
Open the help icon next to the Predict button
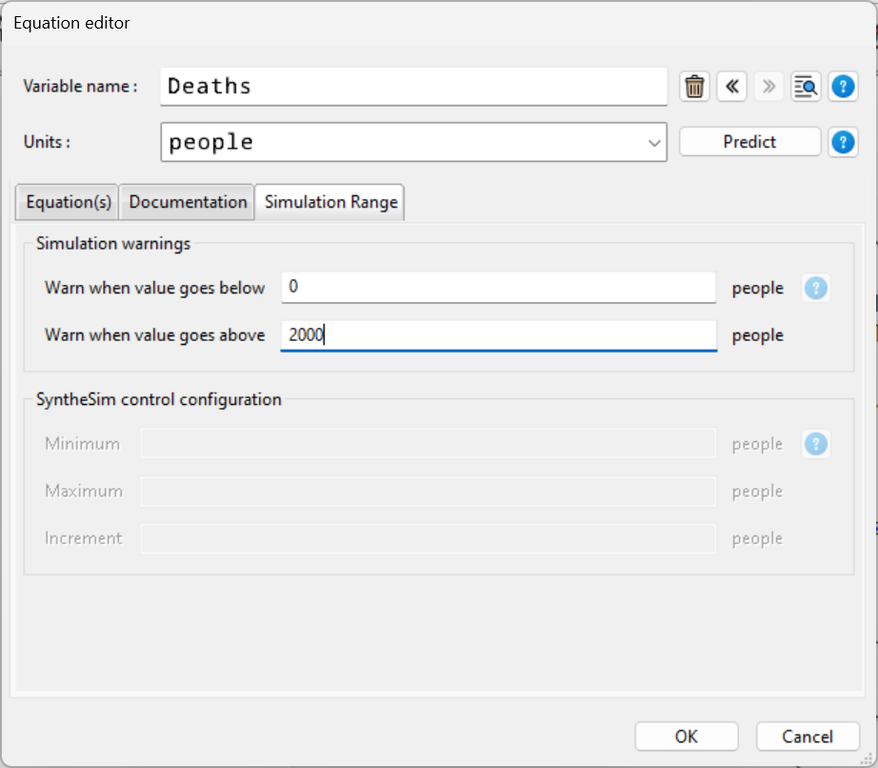point(843,142)
